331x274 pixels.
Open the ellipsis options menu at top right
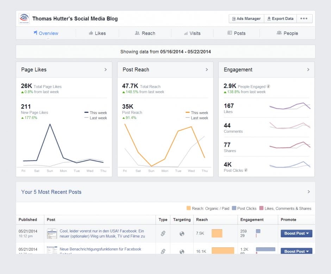tap(305, 18)
